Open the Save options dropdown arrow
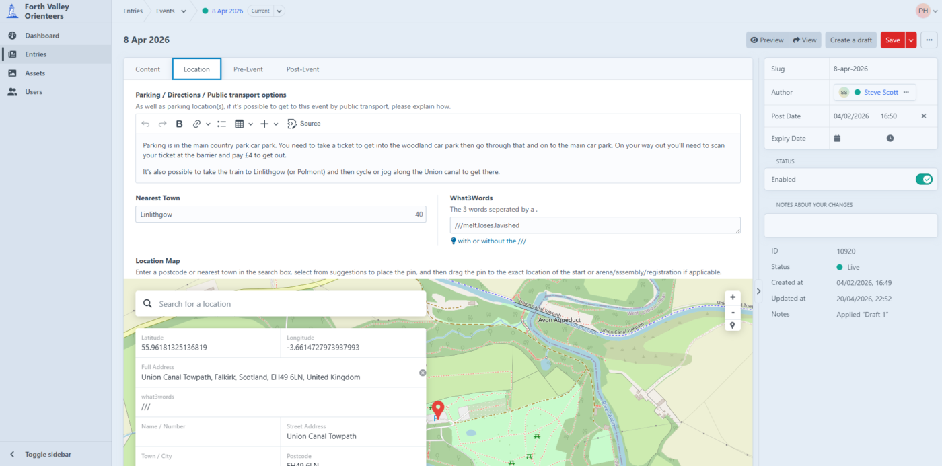 pos(911,40)
